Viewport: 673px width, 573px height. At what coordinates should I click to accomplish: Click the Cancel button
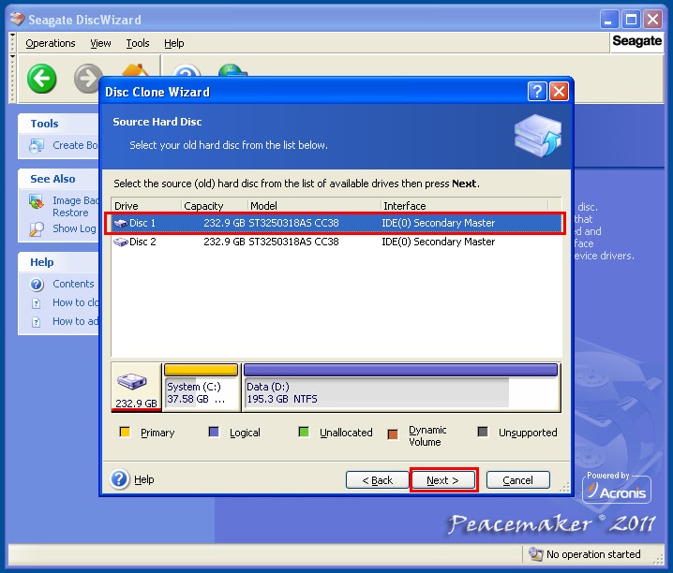point(517,480)
